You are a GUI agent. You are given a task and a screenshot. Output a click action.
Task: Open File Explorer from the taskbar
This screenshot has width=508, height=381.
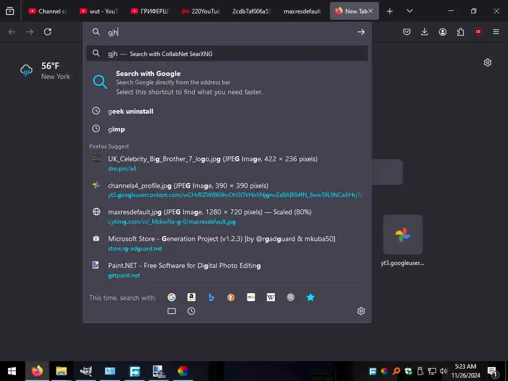[x=61, y=371]
